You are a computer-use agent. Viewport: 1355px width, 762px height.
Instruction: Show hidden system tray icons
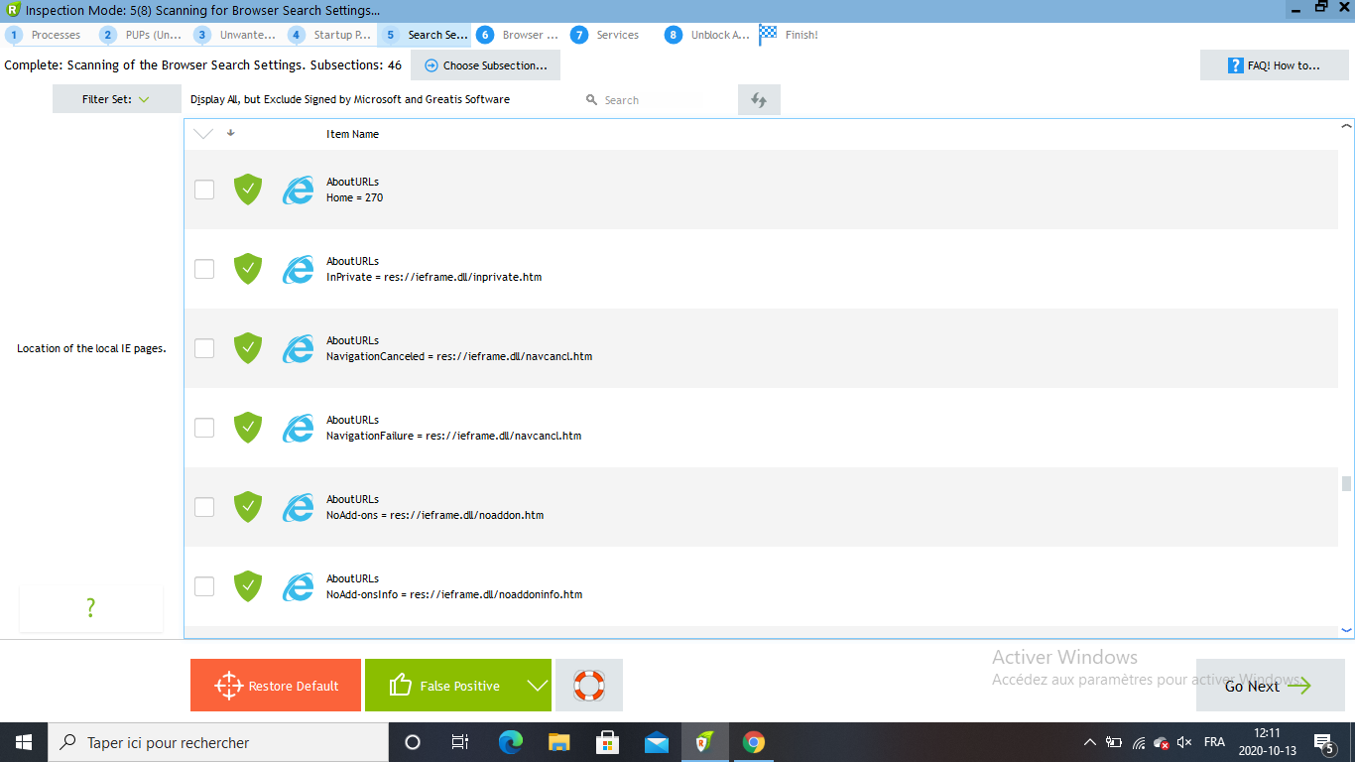(x=1089, y=742)
